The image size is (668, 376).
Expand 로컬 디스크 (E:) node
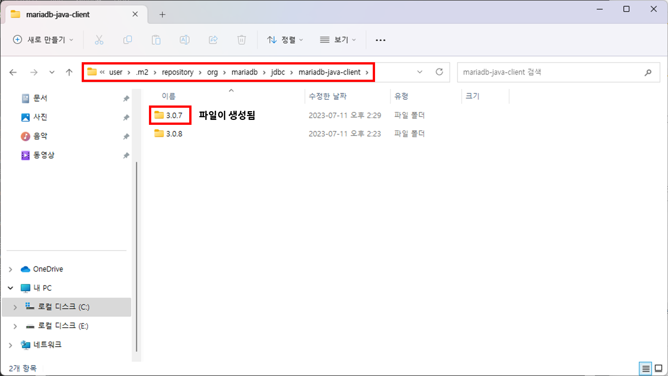[x=15, y=326]
